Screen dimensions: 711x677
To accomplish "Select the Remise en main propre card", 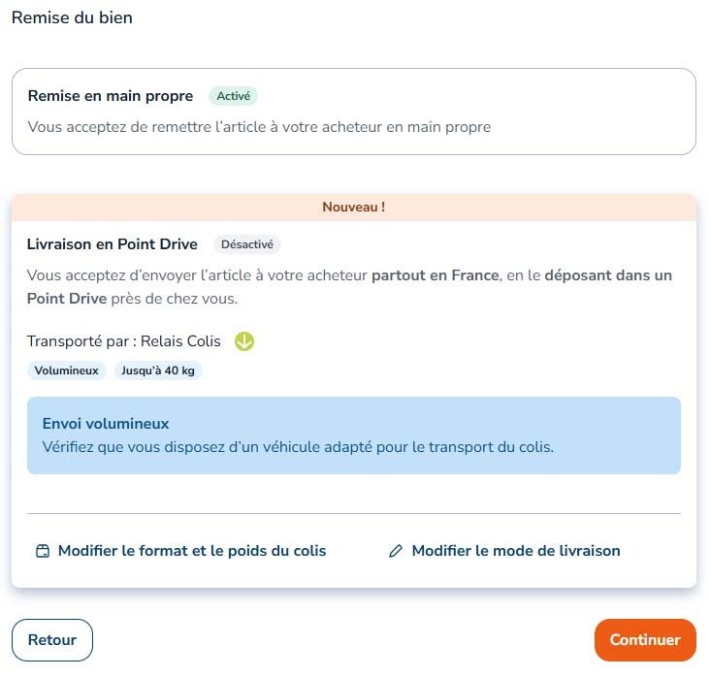I will (354, 112).
